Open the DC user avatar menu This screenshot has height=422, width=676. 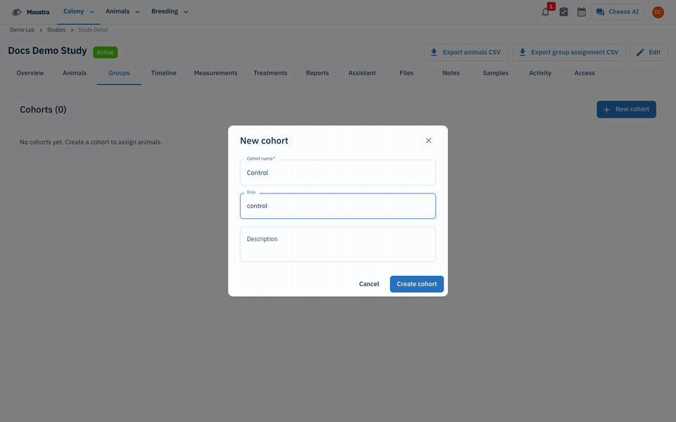658,12
